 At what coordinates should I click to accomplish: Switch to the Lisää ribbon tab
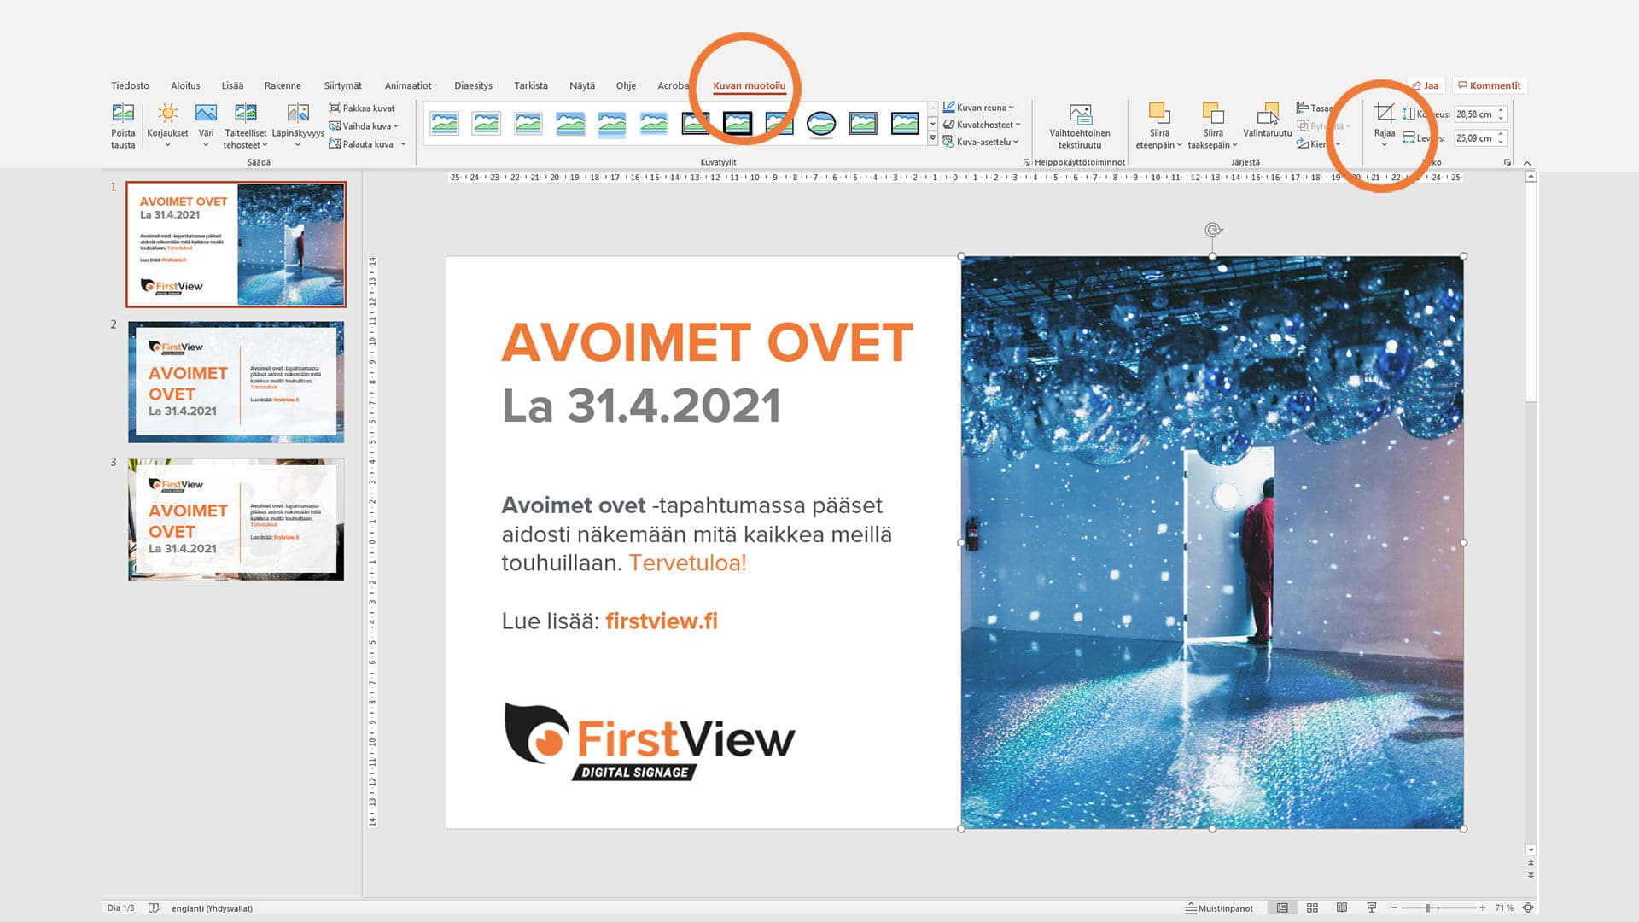[232, 85]
